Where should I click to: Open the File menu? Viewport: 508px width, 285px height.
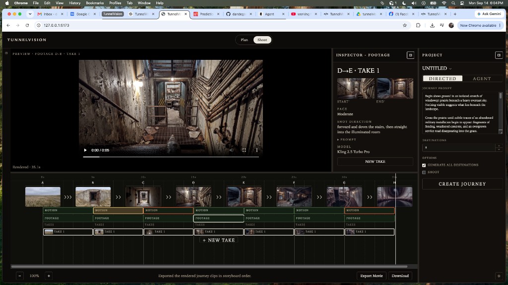point(36,3)
